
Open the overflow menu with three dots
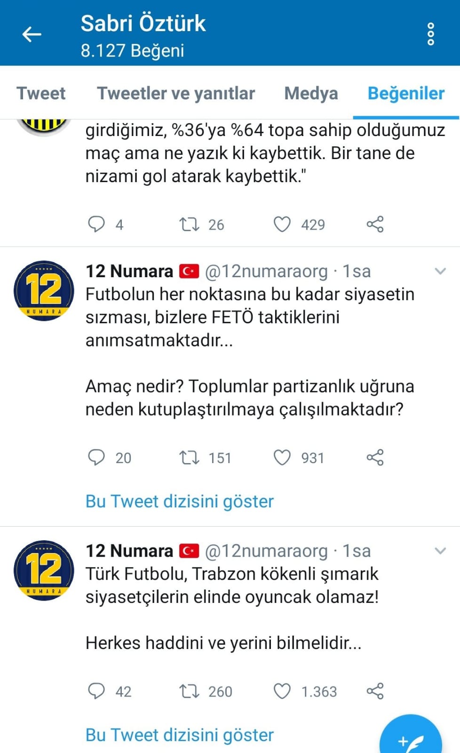pyautogui.click(x=431, y=34)
